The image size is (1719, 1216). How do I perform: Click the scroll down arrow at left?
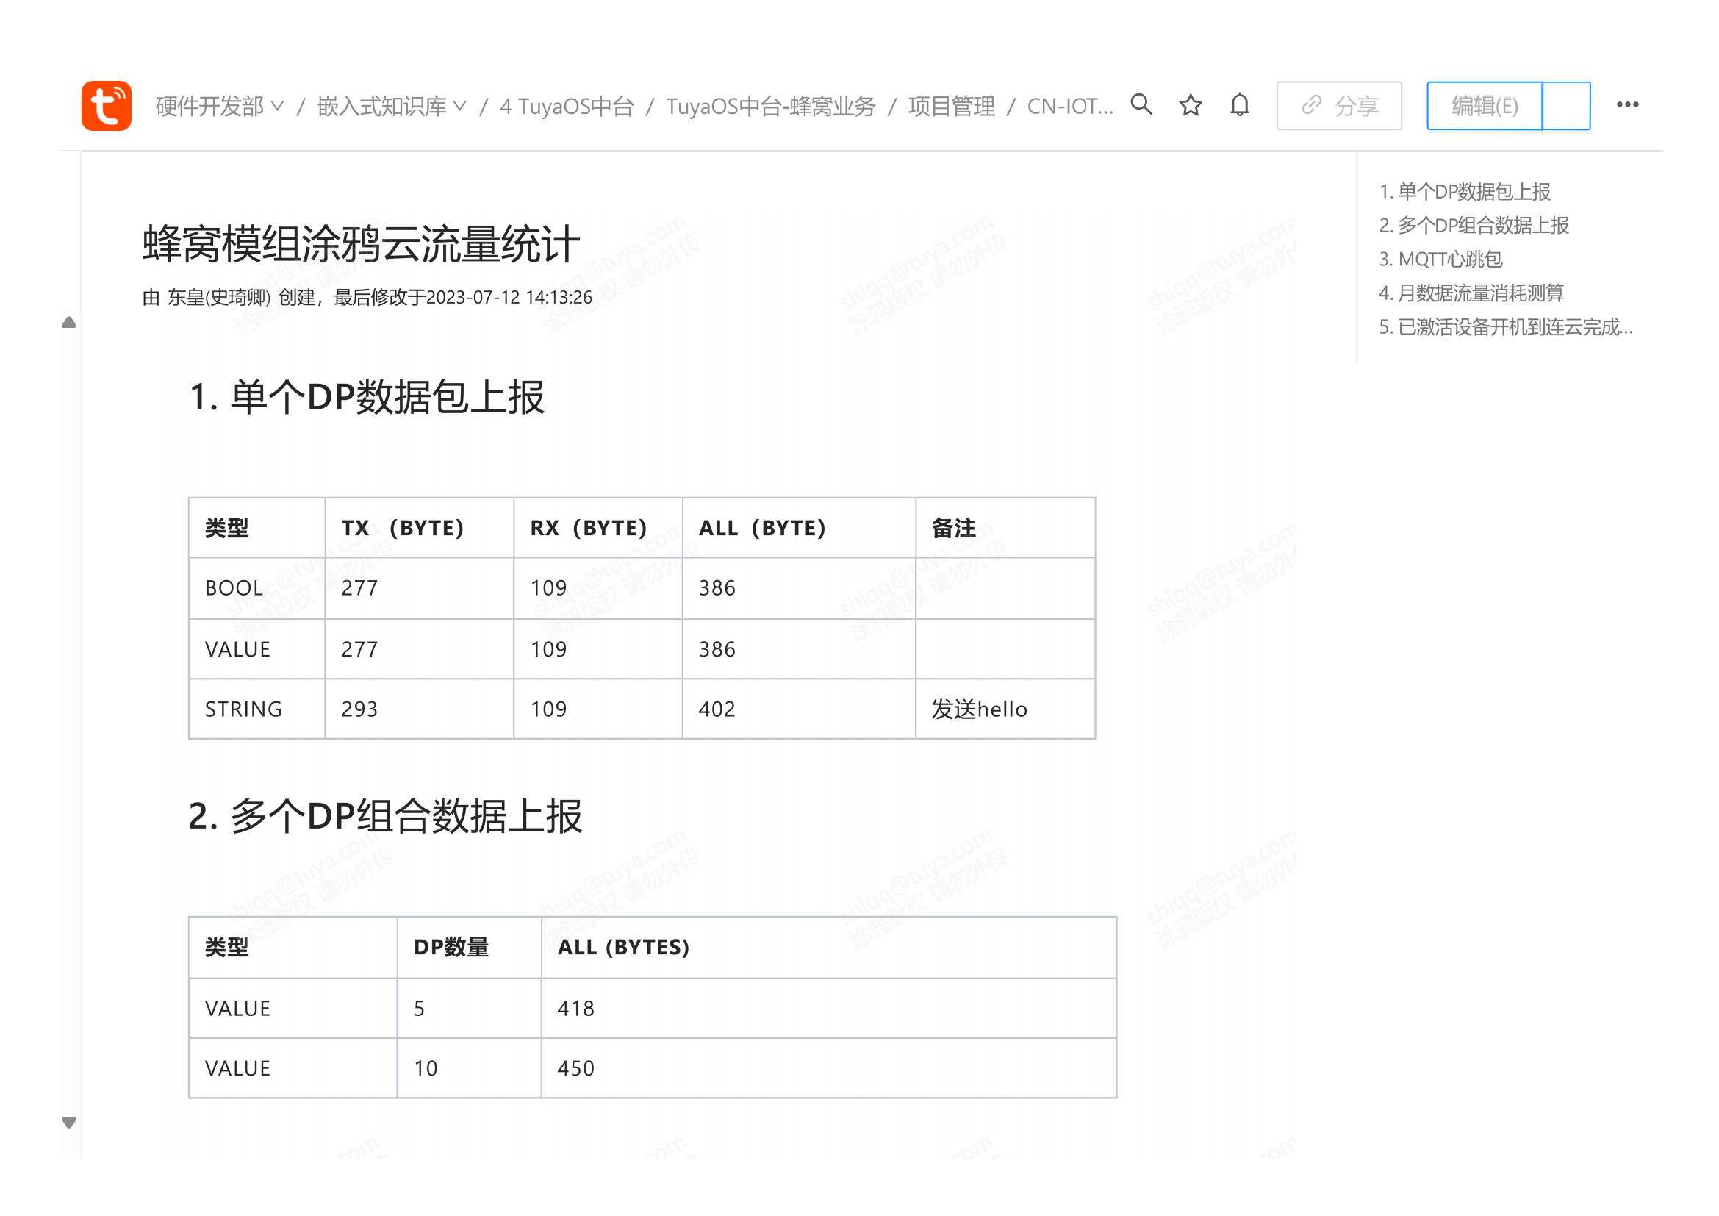point(69,1122)
